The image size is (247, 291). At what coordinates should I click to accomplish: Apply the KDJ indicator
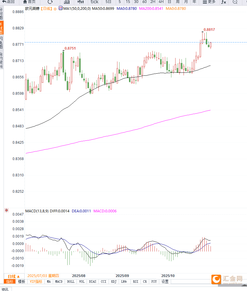click(114, 281)
